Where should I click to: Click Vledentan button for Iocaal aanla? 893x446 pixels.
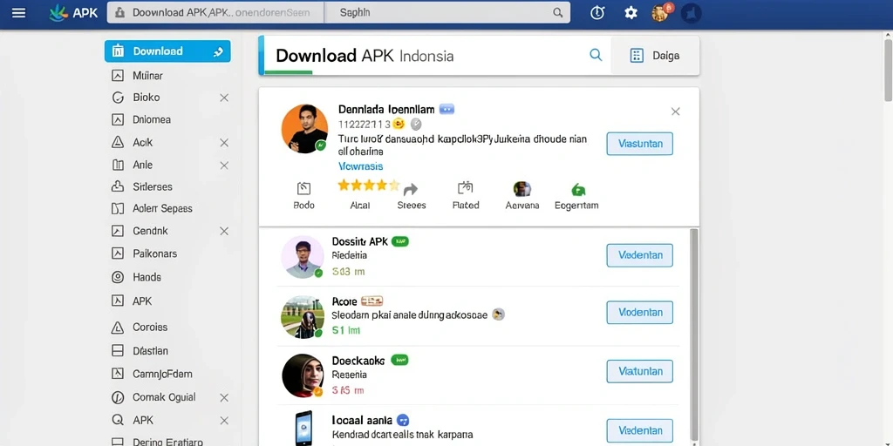pos(639,430)
